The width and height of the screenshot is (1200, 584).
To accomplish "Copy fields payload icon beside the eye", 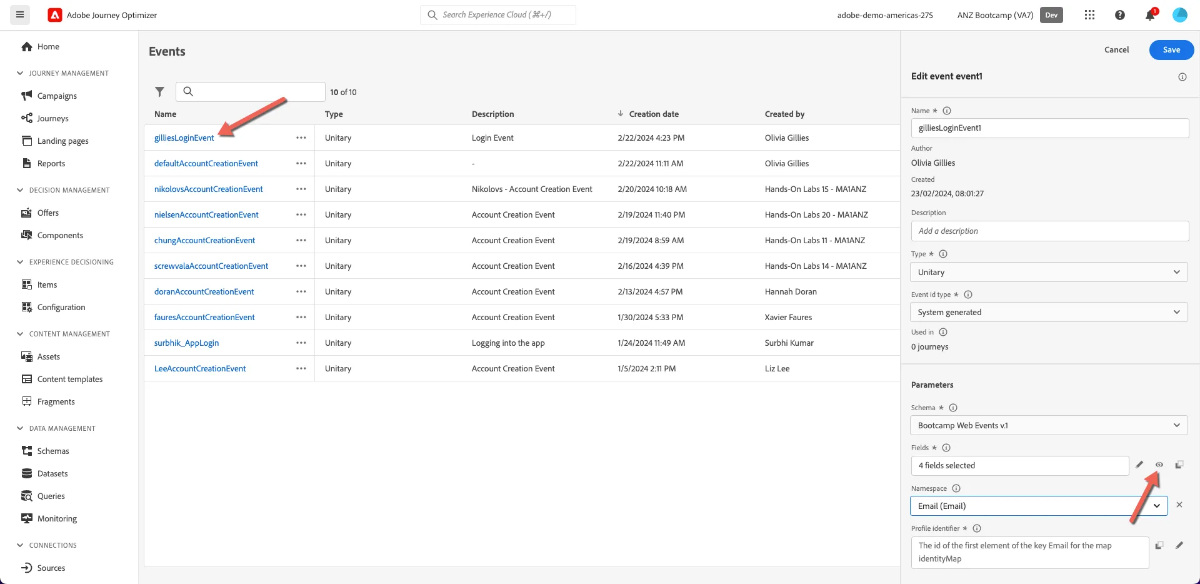I will pos(1179,465).
